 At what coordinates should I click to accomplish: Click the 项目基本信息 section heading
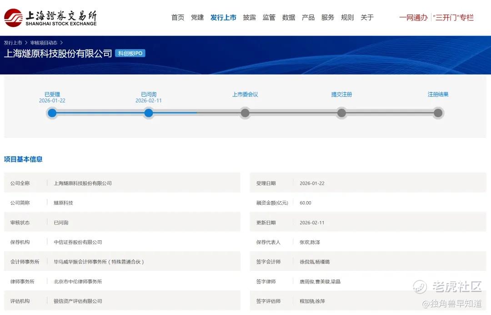23,159
